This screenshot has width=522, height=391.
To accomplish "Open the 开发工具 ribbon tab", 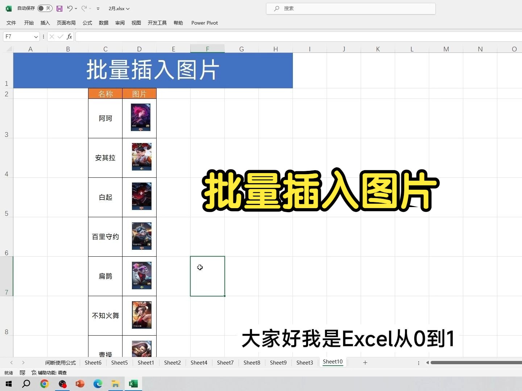I will click(157, 23).
